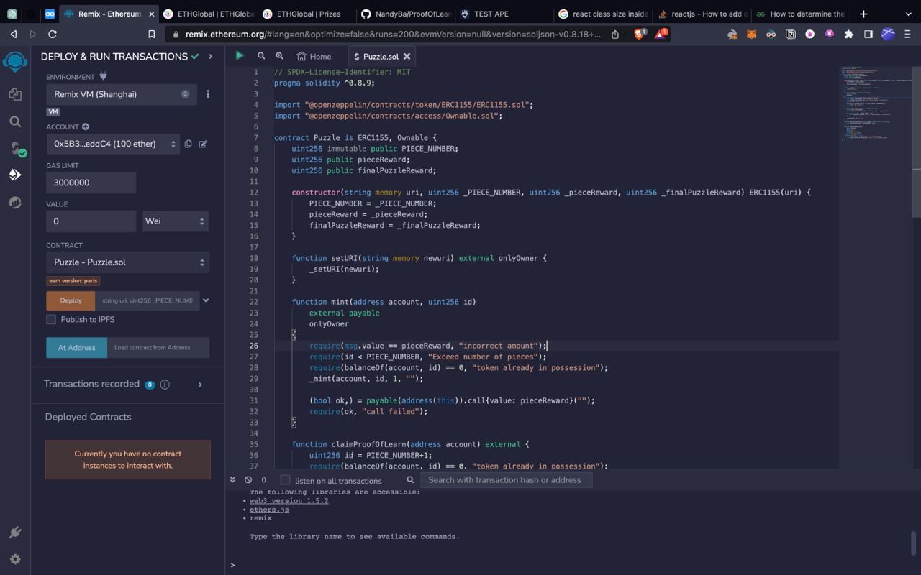This screenshot has height=575, width=921.
Task: Copy the account address
Action: tap(188, 144)
